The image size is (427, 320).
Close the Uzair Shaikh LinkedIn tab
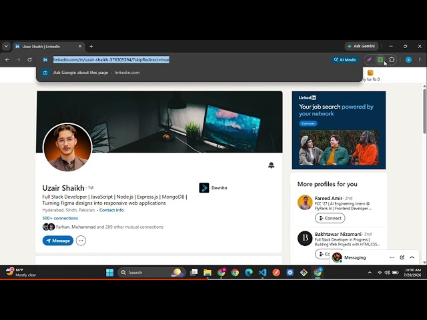80,47
